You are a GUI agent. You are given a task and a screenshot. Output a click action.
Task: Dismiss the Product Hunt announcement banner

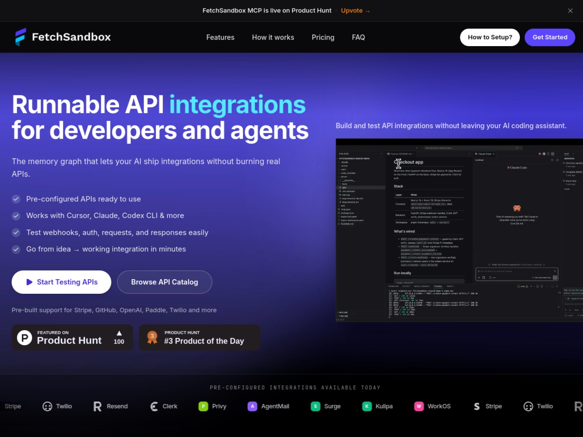570,11
